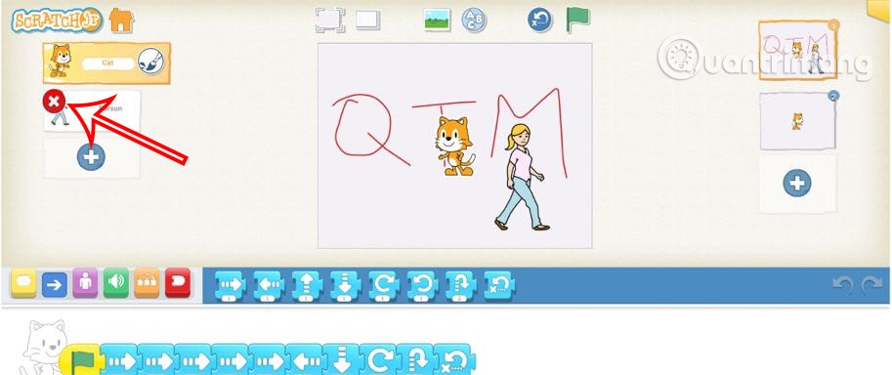Screen dimensions: 892x375
Task: Switch to purple Looks blocks category
Action: click(x=85, y=283)
